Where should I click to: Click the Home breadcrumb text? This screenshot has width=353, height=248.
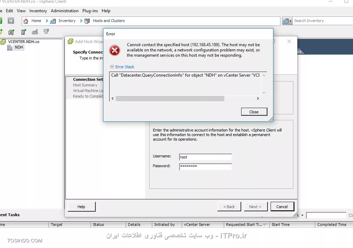pyautogui.click(x=36, y=21)
